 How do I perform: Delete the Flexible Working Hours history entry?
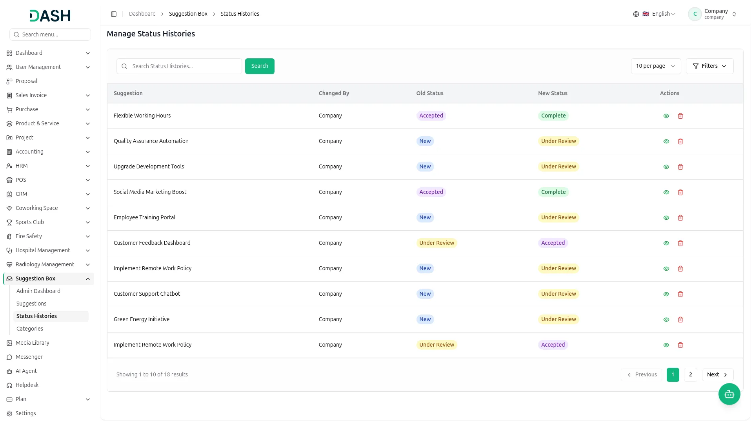click(x=680, y=116)
